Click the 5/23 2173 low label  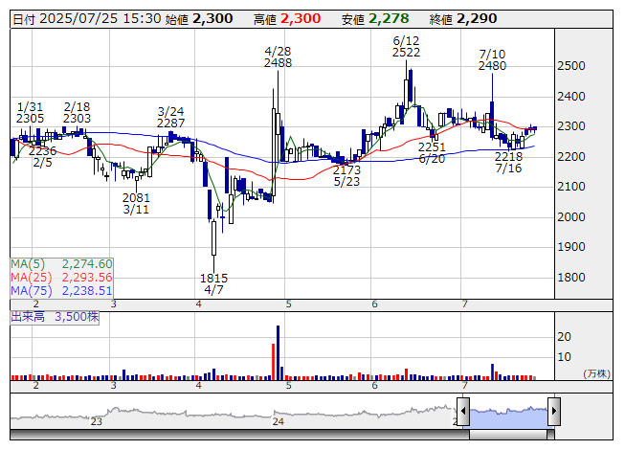(x=346, y=176)
